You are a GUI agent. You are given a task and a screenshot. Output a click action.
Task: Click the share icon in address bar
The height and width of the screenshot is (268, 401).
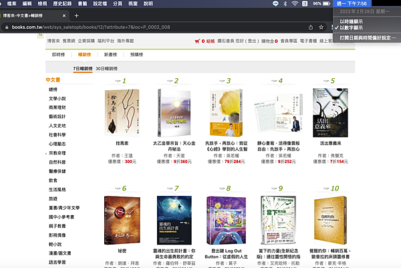point(311,27)
